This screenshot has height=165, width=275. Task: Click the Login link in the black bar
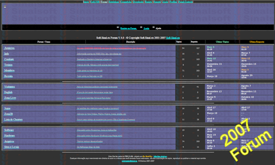point(147,28)
